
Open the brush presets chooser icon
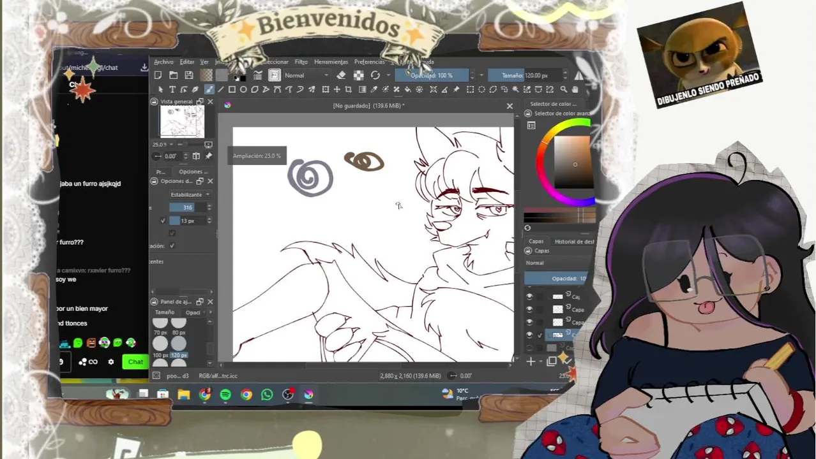tap(274, 75)
